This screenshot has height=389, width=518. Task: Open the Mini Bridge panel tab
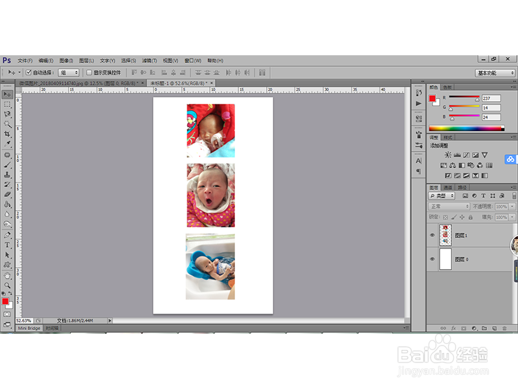tap(29, 328)
